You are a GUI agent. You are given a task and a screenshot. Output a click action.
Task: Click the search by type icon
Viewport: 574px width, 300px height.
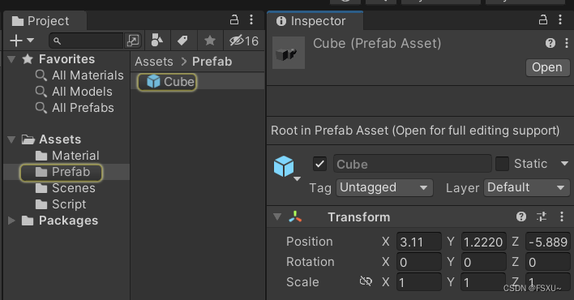coord(157,41)
